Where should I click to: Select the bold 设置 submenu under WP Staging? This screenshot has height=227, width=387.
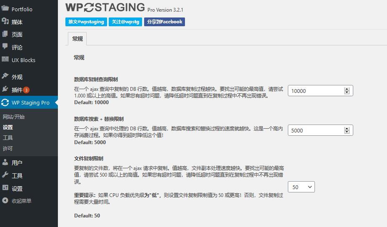coord(7,127)
